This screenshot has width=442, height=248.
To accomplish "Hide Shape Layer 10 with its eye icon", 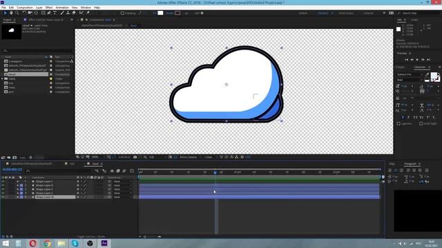I will (x=3, y=197).
